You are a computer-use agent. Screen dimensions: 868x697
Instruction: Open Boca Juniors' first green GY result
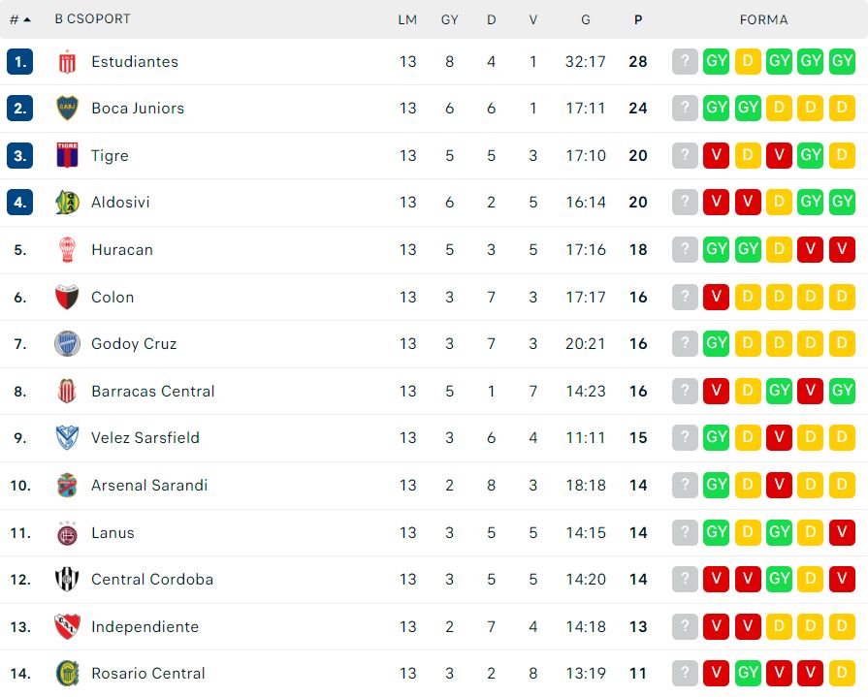[x=716, y=108]
